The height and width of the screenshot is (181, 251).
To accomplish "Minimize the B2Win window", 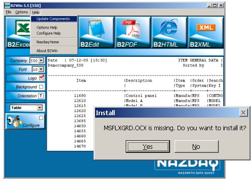I will pos(209,6).
